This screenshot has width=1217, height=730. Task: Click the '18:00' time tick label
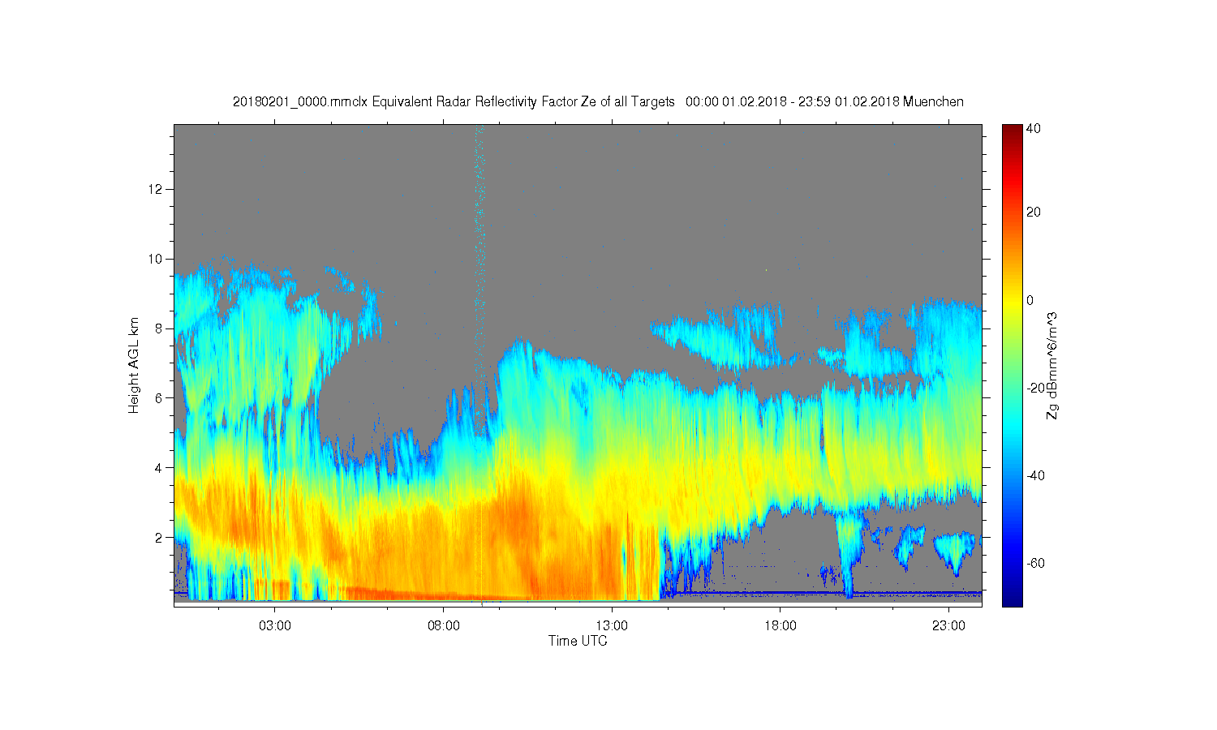[781, 626]
